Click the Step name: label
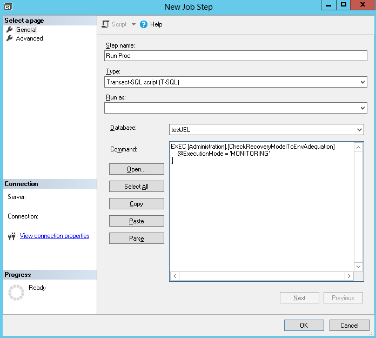The image size is (376, 338). pyautogui.click(x=120, y=45)
